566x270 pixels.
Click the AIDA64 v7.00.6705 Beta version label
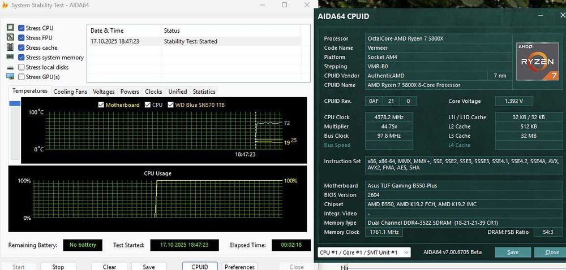(452, 252)
